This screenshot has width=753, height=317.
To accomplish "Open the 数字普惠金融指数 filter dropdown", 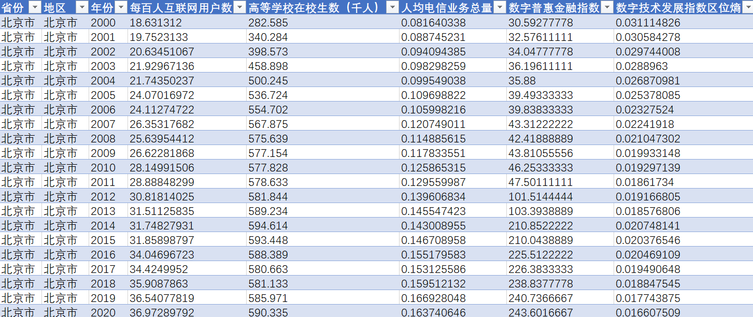I will click(x=607, y=7).
